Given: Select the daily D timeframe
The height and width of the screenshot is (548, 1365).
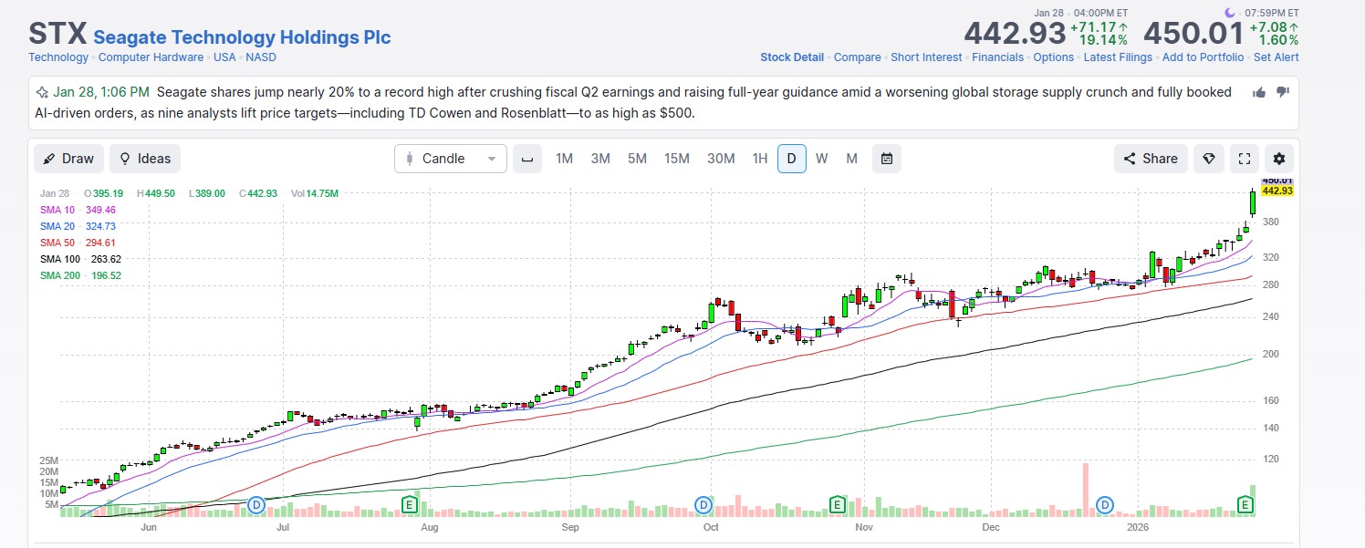Looking at the screenshot, I should 791,159.
